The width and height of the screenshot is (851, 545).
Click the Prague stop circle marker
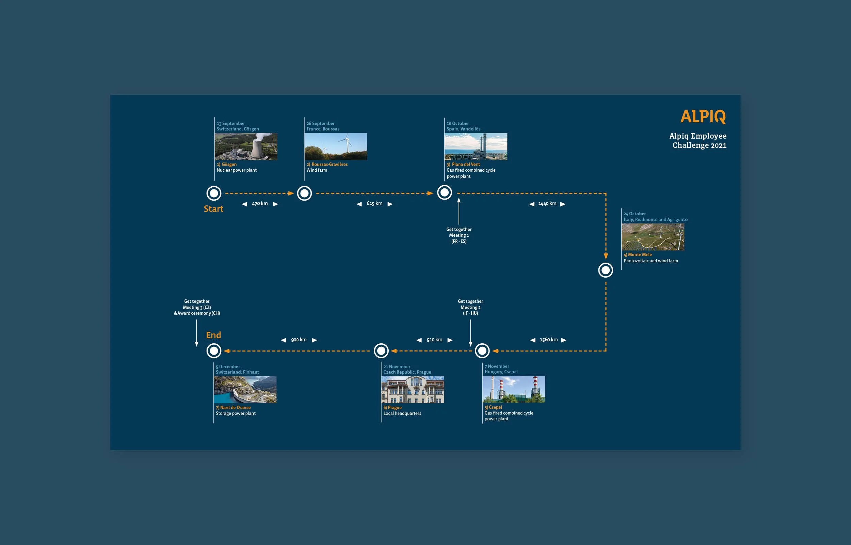click(381, 351)
